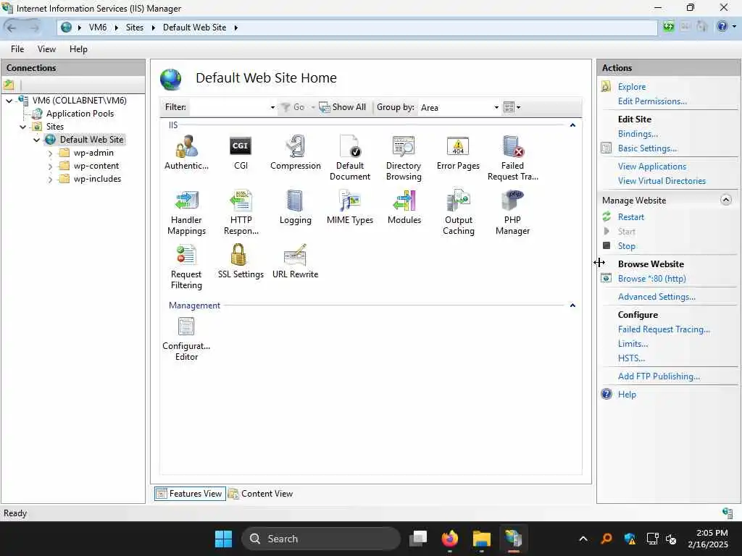Open Bindings link
Viewport: 742px width, 556px height.
pyautogui.click(x=638, y=134)
